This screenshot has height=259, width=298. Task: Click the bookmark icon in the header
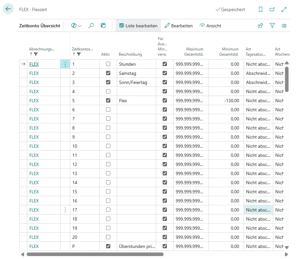tap(260, 10)
